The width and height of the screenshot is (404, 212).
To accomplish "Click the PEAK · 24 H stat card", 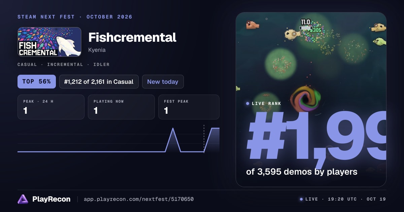I will point(51,107).
